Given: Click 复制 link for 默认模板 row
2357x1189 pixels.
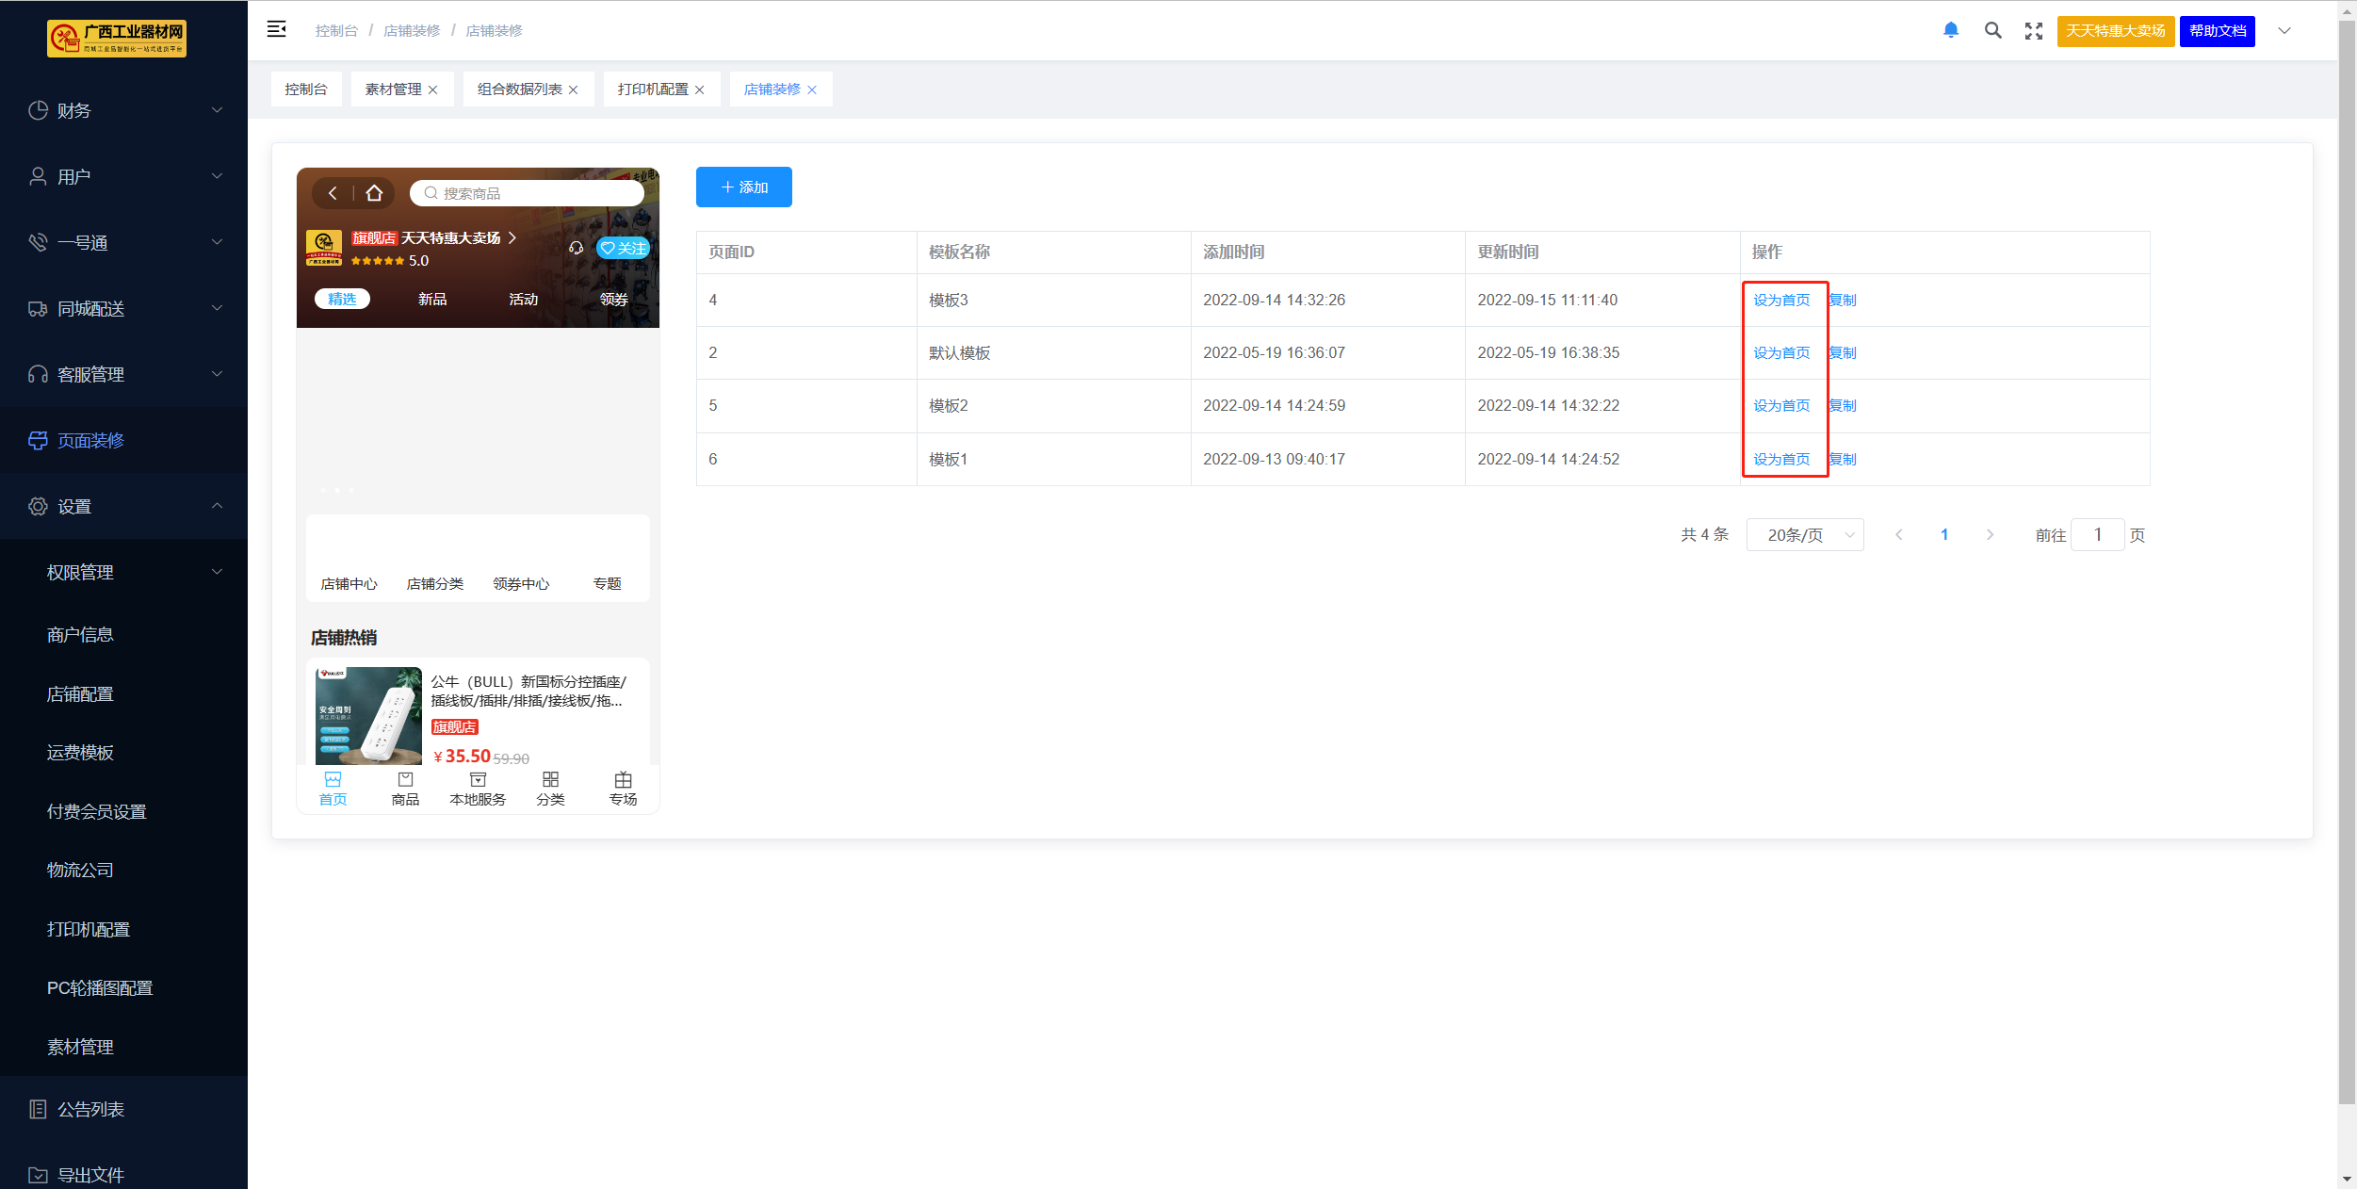Looking at the screenshot, I should pos(1843,352).
